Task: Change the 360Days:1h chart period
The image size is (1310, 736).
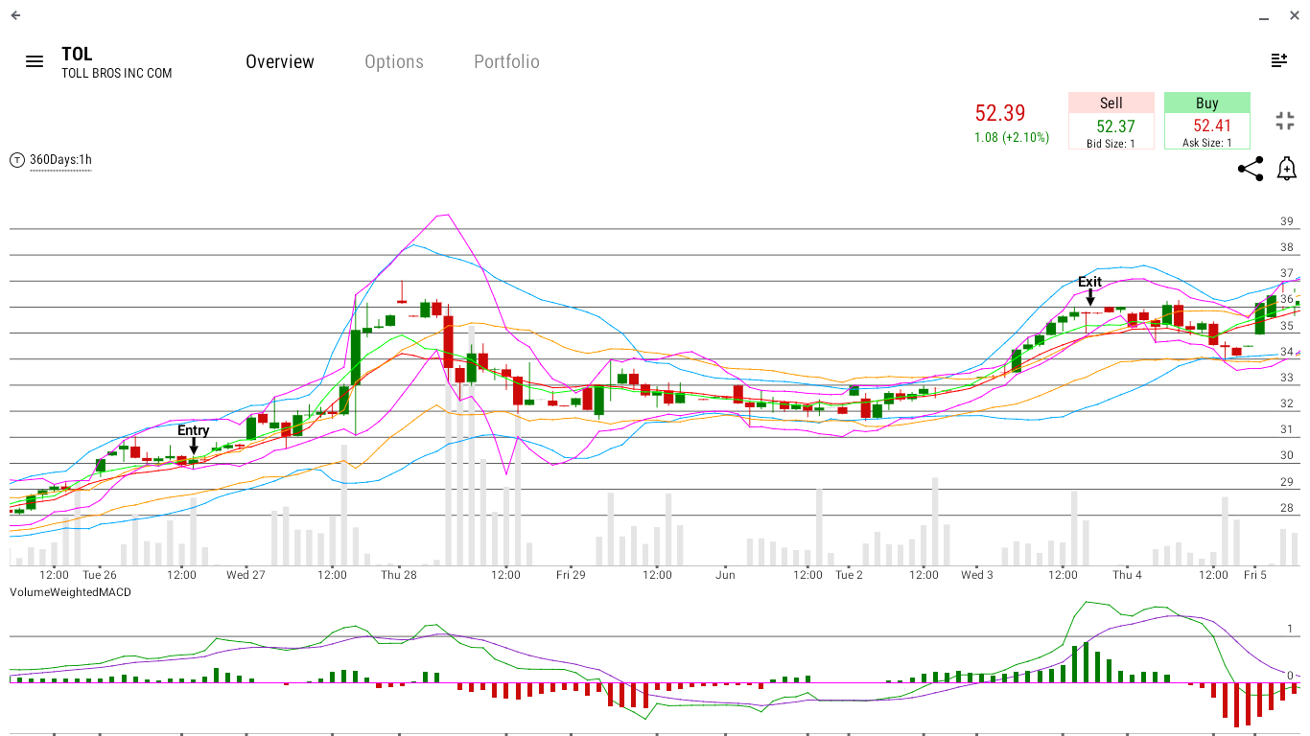Action: tap(60, 160)
